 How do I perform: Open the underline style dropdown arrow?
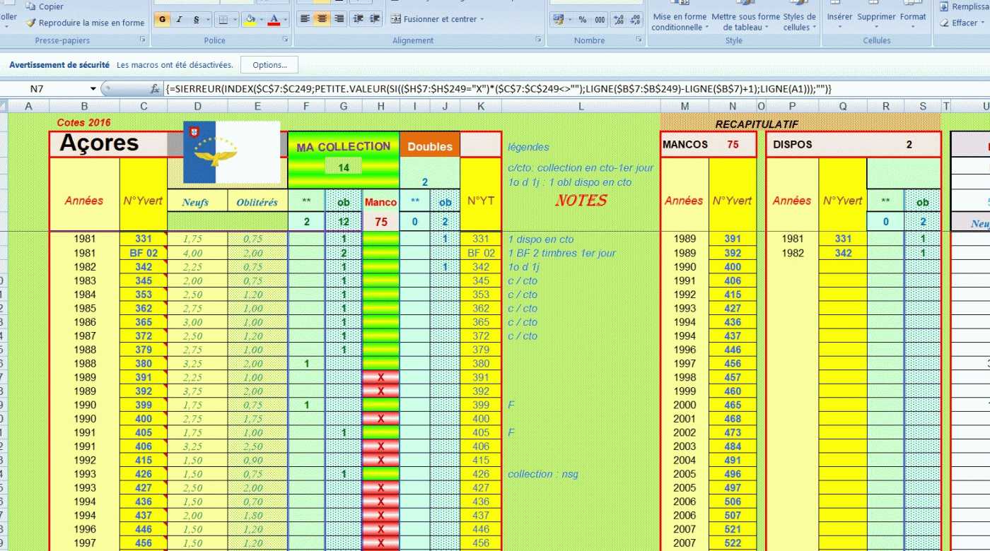pos(207,19)
